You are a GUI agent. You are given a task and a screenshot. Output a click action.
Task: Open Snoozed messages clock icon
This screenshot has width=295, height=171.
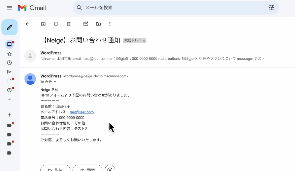[9, 63]
